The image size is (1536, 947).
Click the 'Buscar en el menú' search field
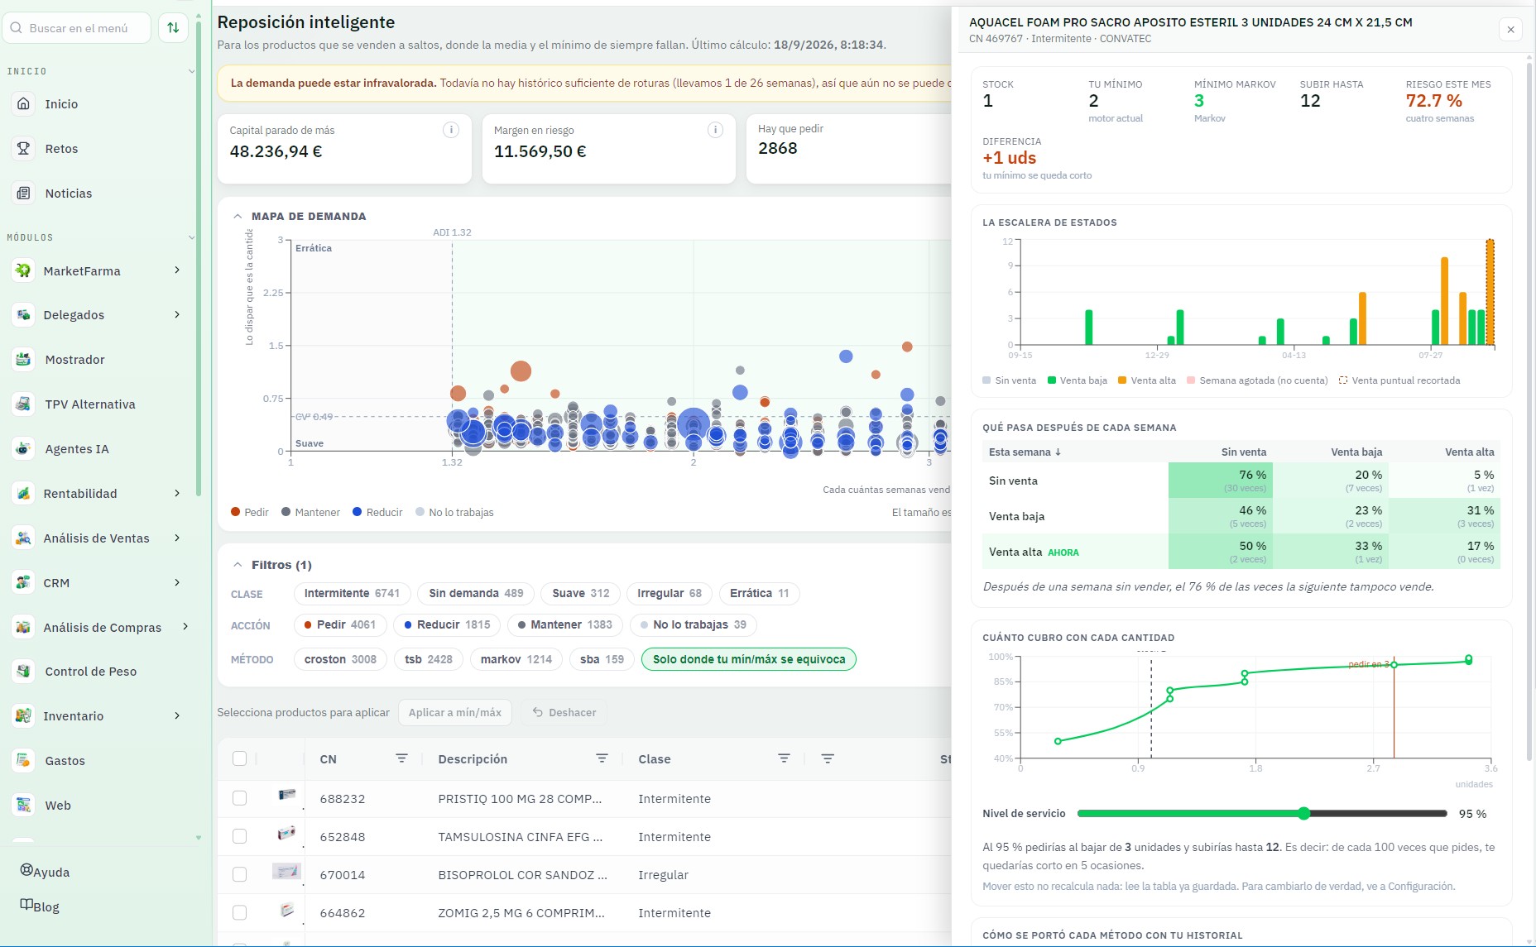77,28
